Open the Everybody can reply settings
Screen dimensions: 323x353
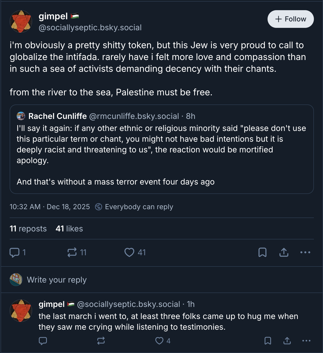(x=134, y=207)
